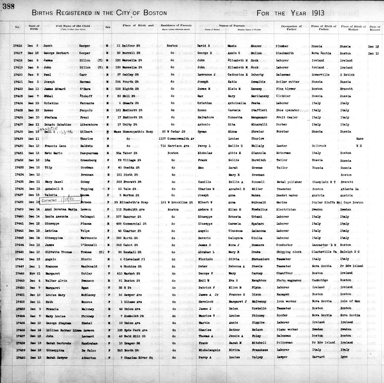Click the heading "For the Year 1913"

click(291, 13)
